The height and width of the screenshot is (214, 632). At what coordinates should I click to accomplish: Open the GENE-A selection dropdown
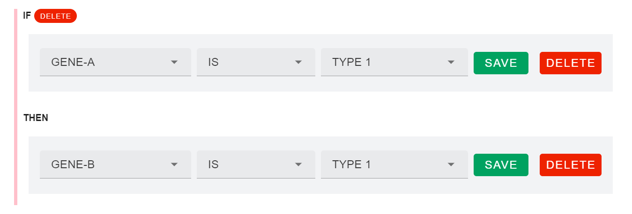108,62
